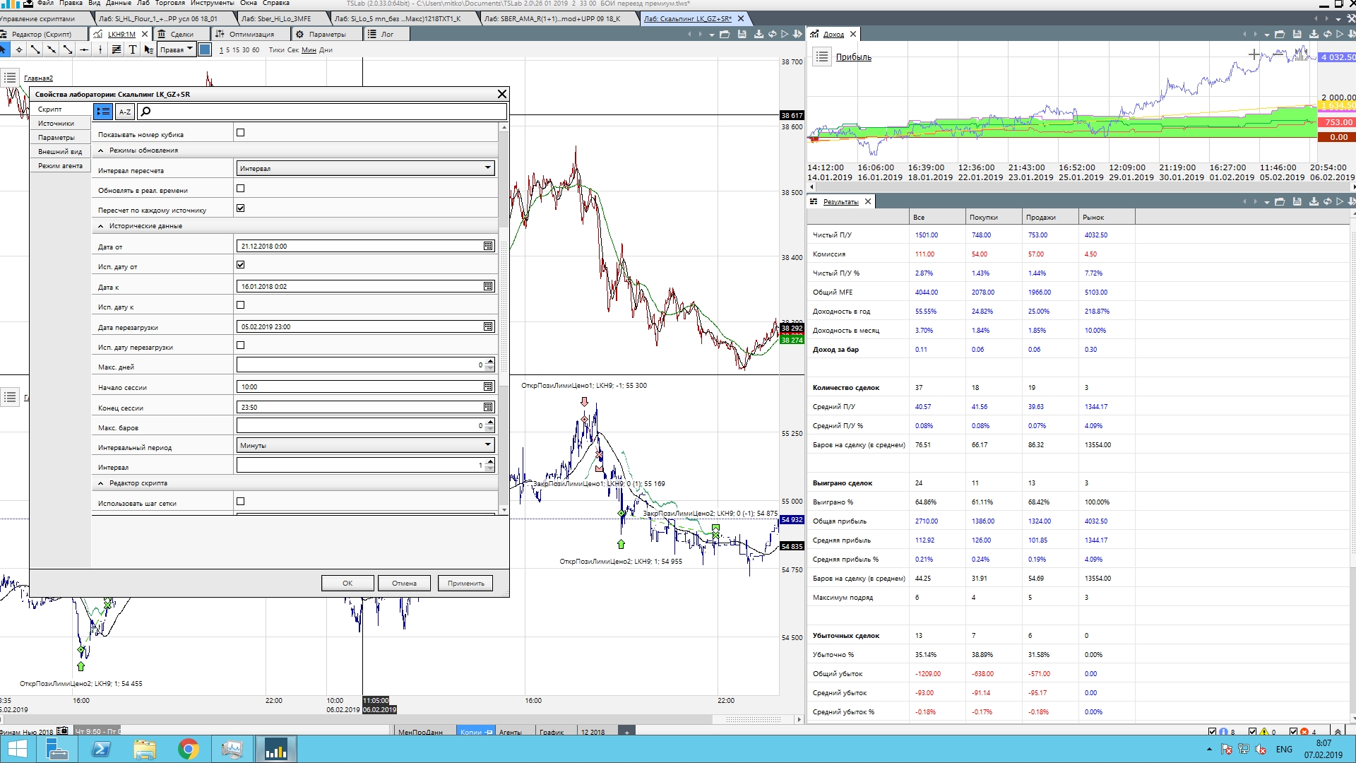Switch to categorized property view icon
The image size is (1356, 763).
[x=103, y=112]
